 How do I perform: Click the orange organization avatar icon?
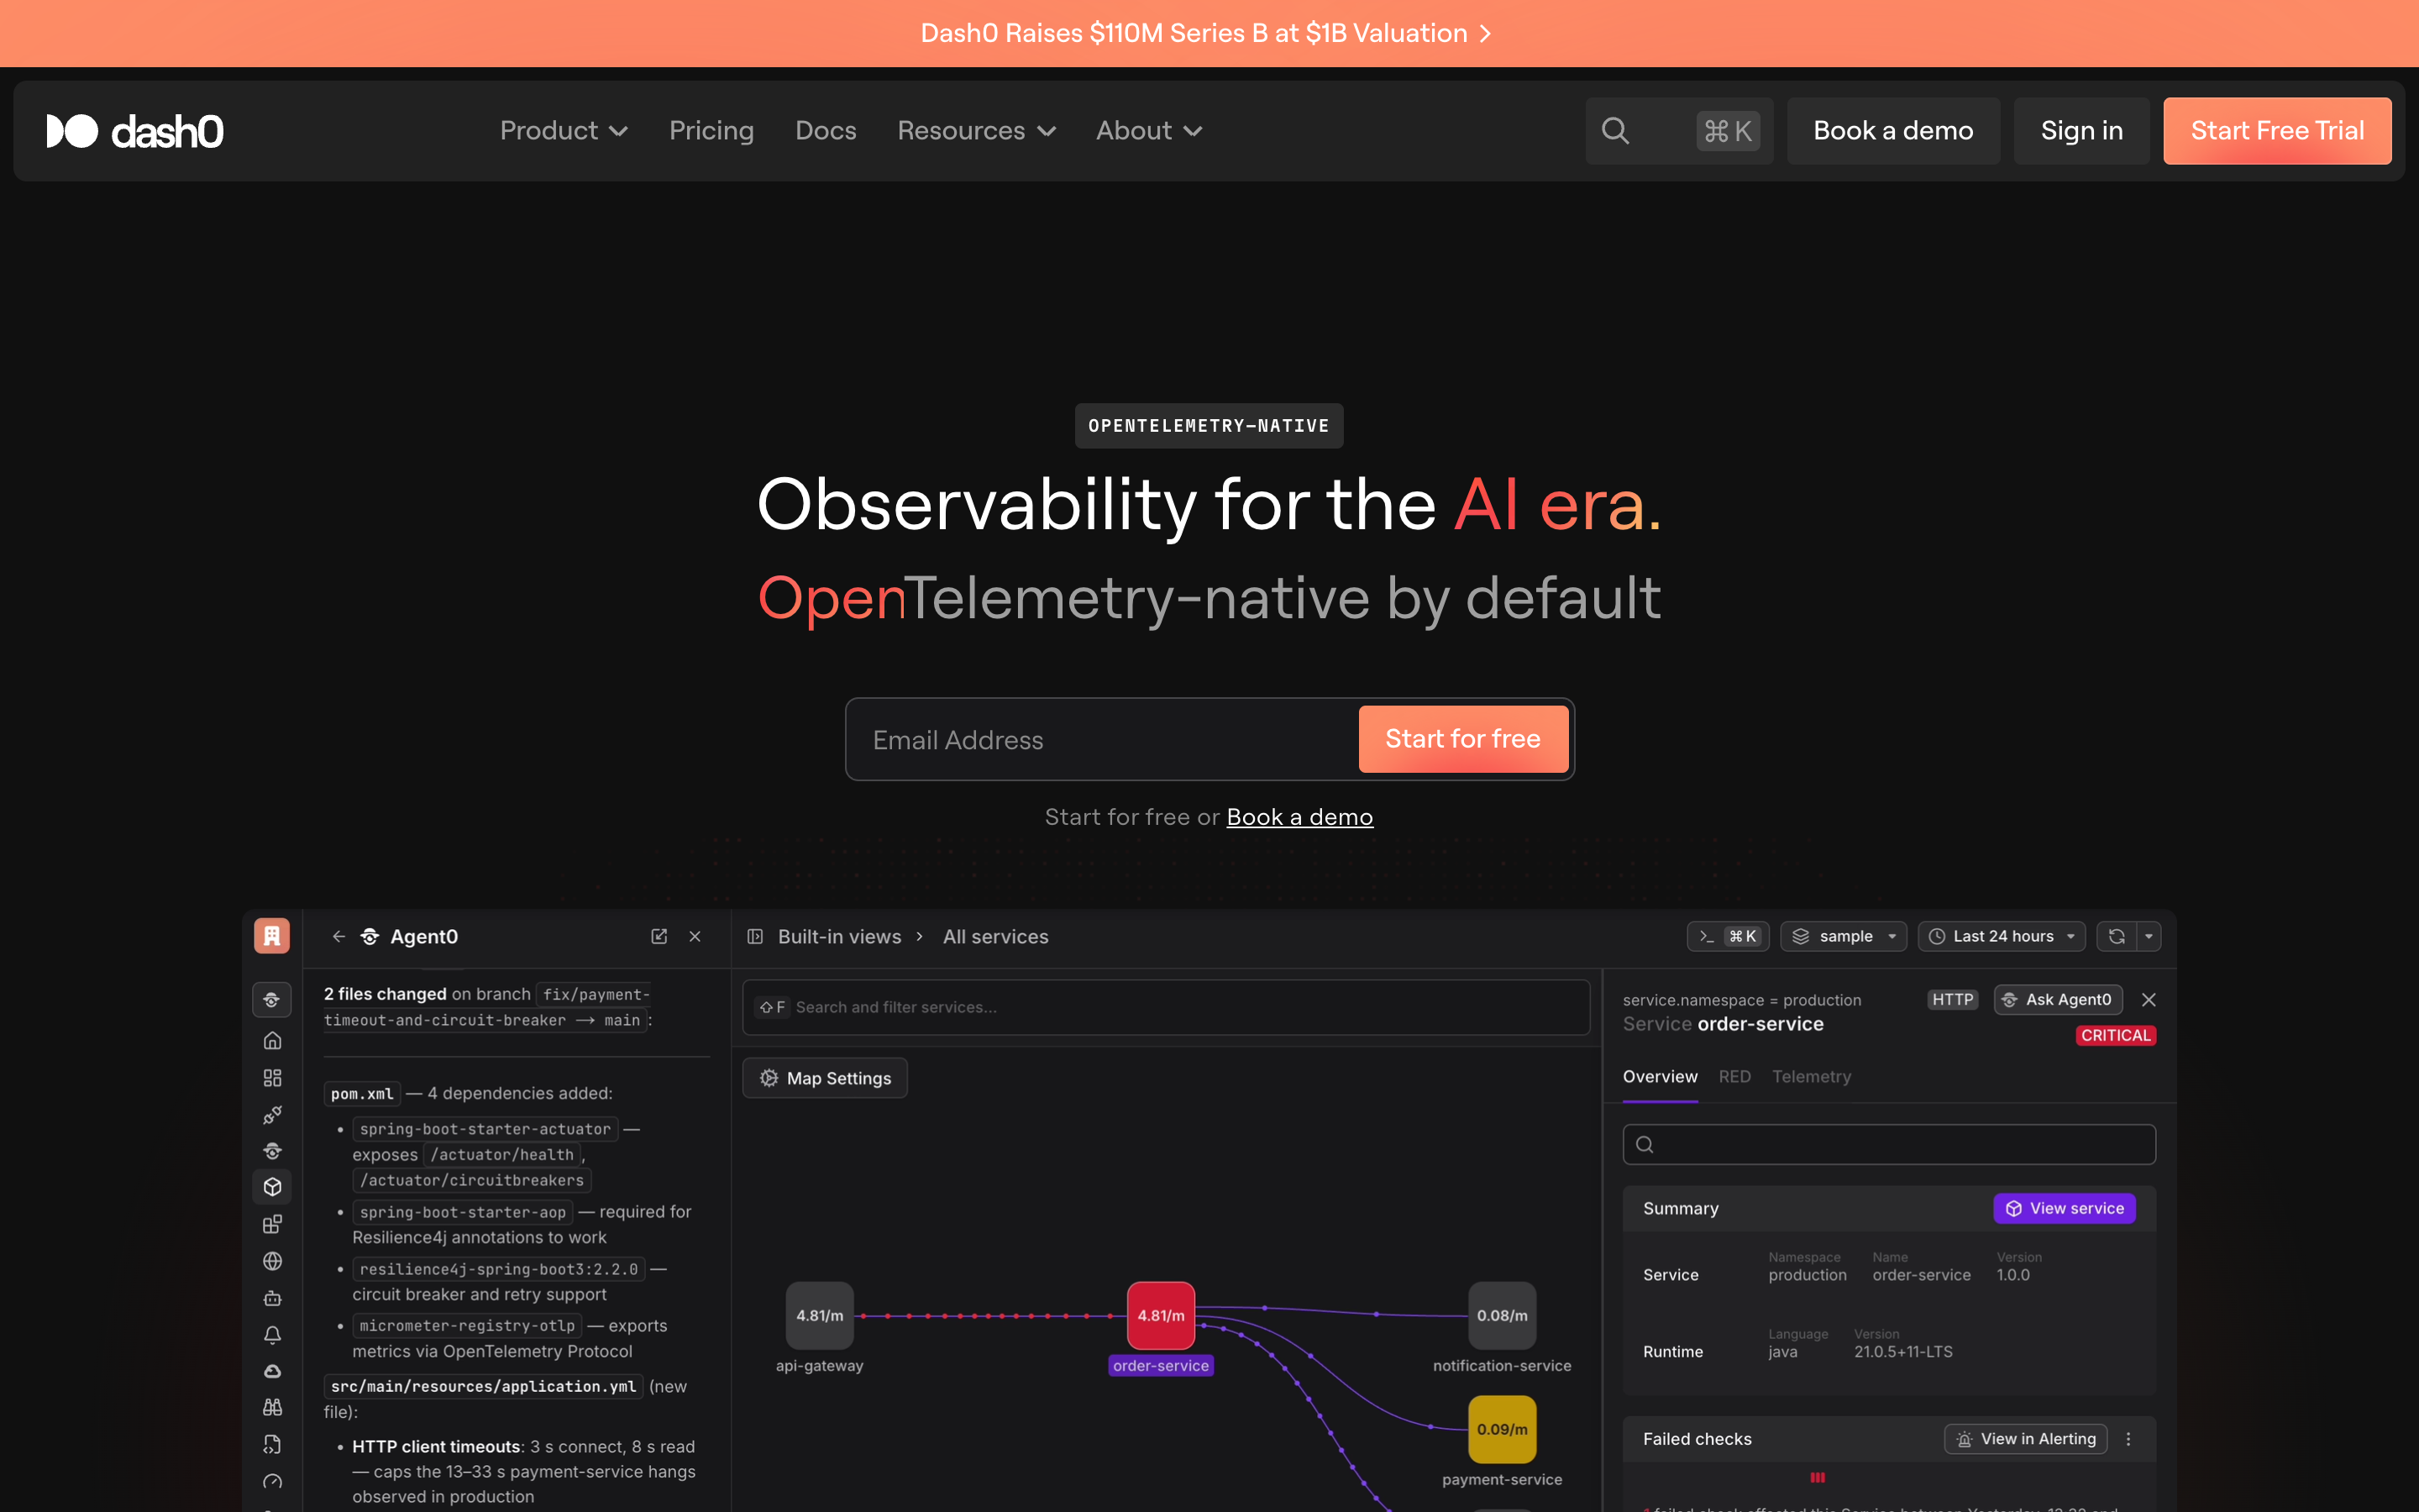coord(272,936)
